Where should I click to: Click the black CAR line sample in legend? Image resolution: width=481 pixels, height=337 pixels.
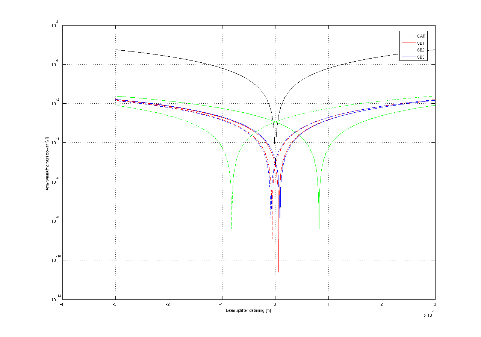tap(408, 36)
